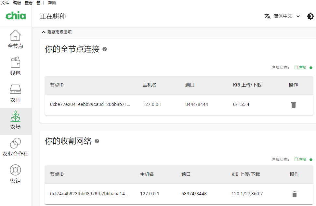Toggle dark mode brightness icon
Image resolution: width=316 pixels, height=206 pixels.
[310, 16]
